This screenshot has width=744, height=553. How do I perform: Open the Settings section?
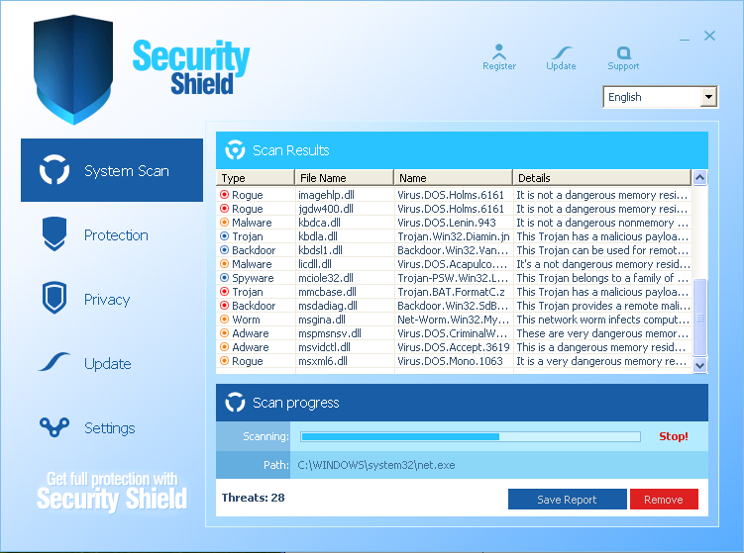110,428
